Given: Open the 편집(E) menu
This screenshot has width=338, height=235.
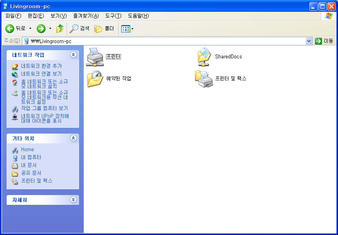Looking at the screenshot, I should (x=36, y=16).
